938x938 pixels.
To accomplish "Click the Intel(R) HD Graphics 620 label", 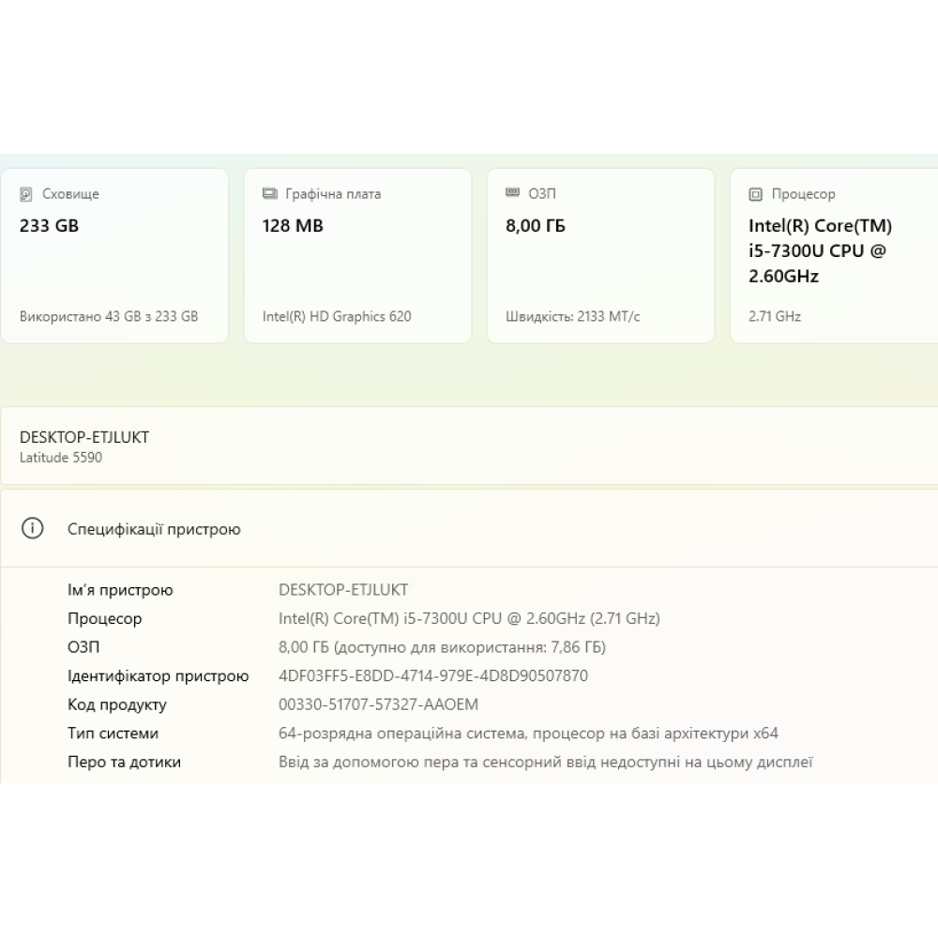I will tap(337, 317).
